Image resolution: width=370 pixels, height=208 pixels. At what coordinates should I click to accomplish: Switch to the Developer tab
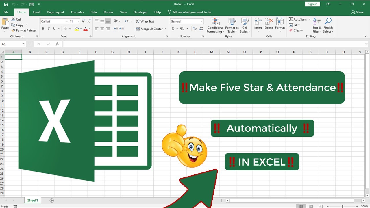(x=140, y=12)
